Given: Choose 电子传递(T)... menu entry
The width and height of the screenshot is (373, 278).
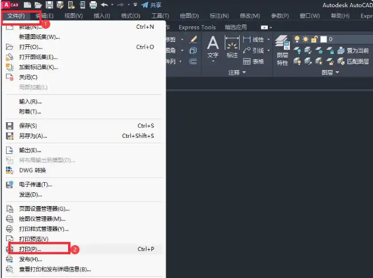Looking at the screenshot, I should [83, 185].
